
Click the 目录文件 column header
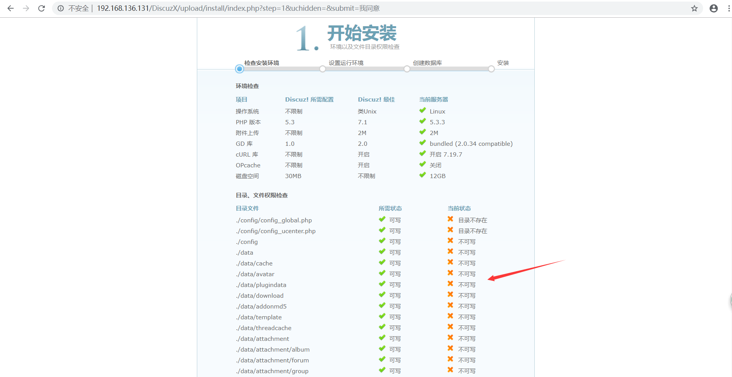[x=247, y=209]
